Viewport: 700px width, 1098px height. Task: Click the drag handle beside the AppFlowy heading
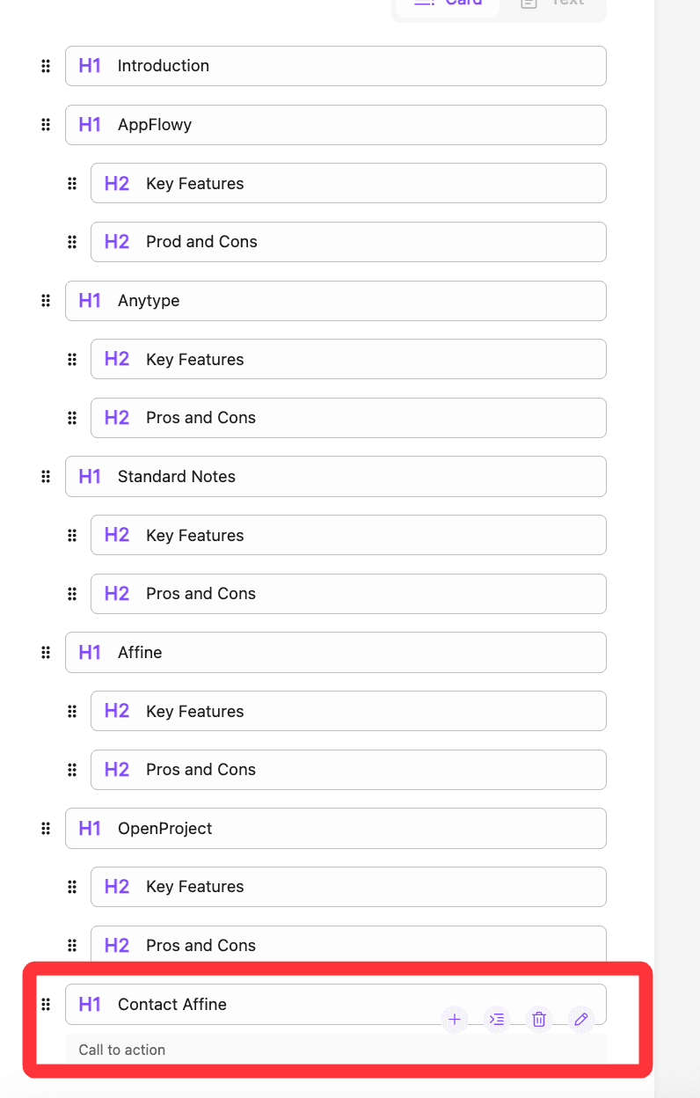[46, 125]
